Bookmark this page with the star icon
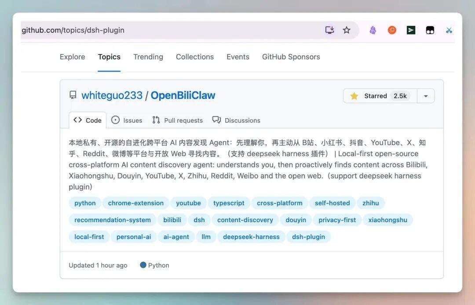This screenshot has height=305, width=475. (x=347, y=30)
